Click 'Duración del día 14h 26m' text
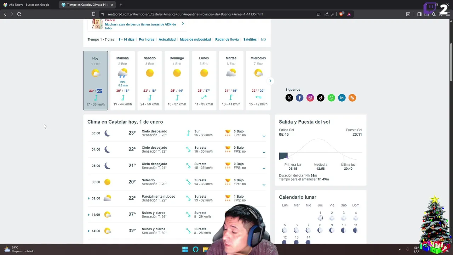Viewport: 453px width, 255px height. point(298,175)
